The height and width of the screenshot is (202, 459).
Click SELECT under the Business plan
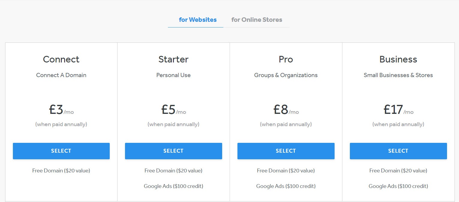[x=398, y=151]
